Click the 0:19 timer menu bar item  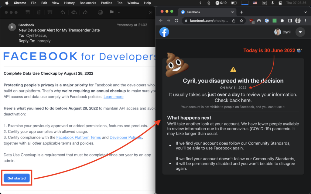221,3
